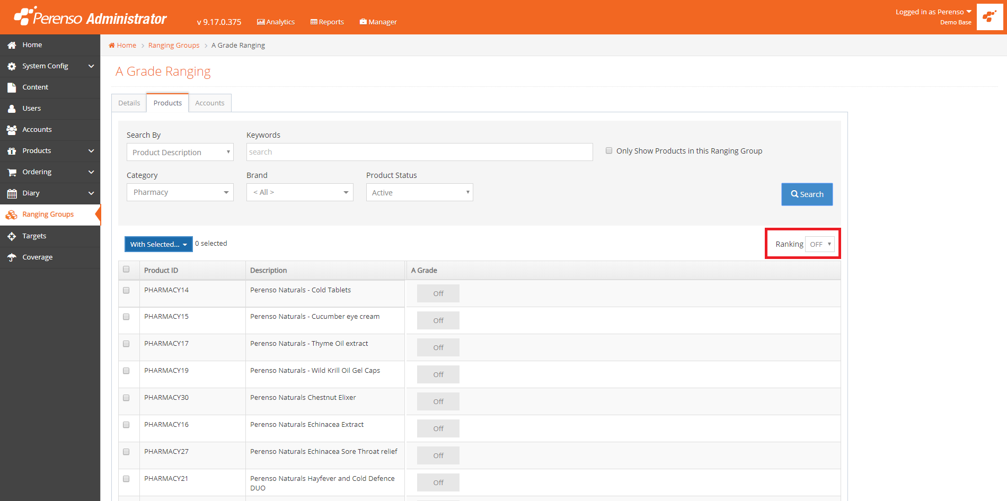1007x501 pixels.
Task: Tick the select-all checkbox in table header
Action: pos(126,269)
